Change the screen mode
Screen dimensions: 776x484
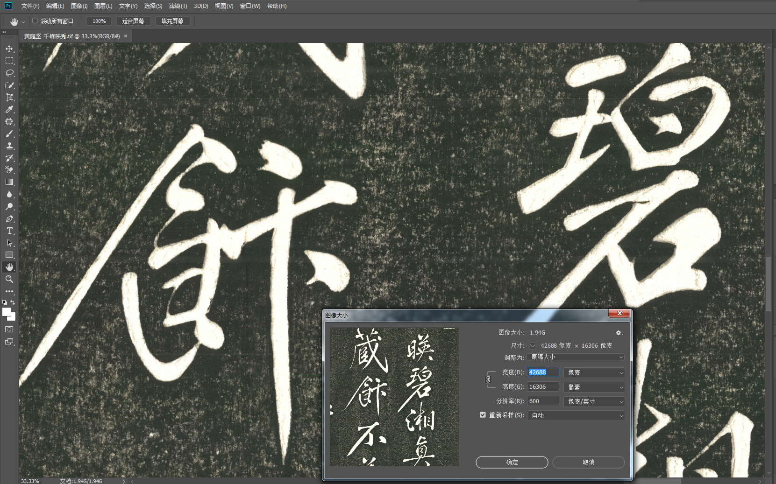tap(9, 342)
